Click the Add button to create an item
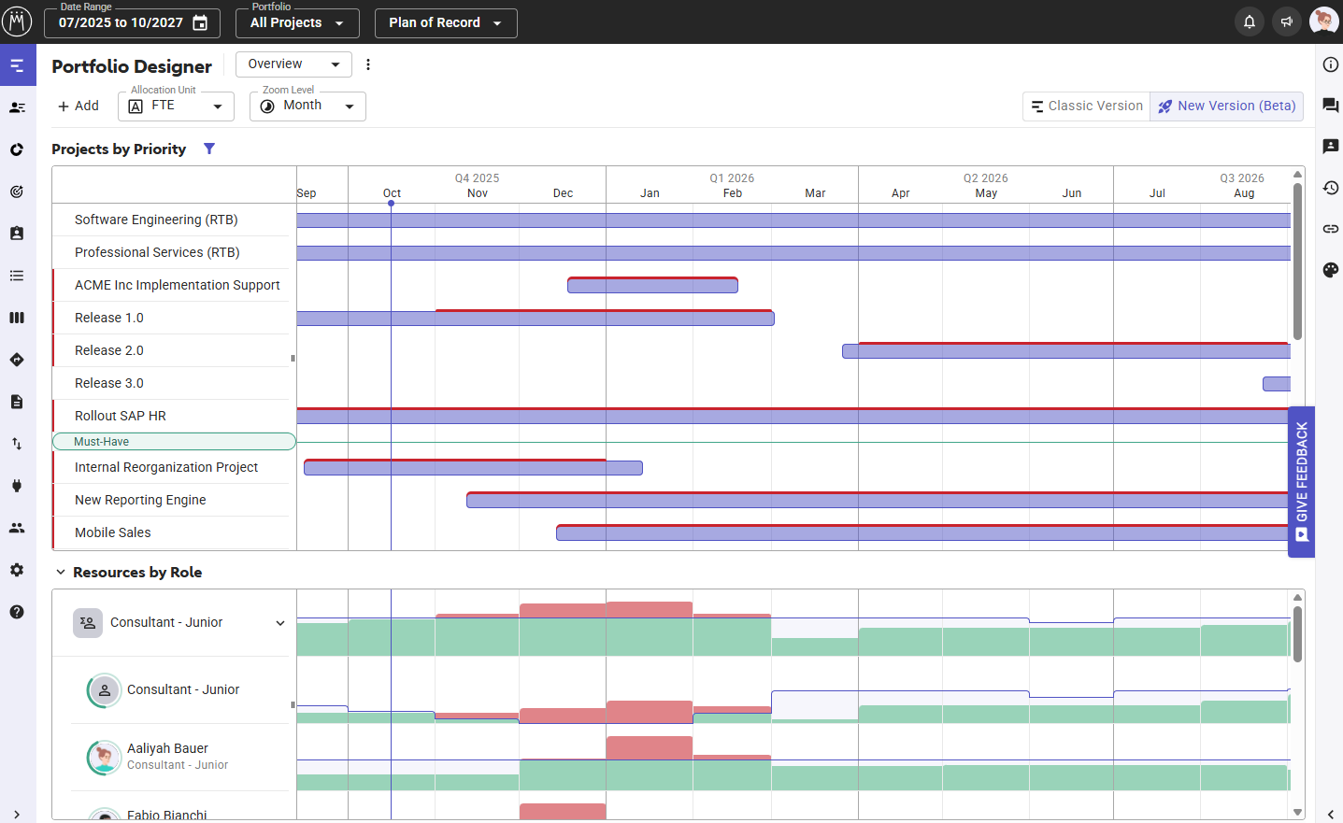Screen dimensions: 1343x823 point(78,105)
